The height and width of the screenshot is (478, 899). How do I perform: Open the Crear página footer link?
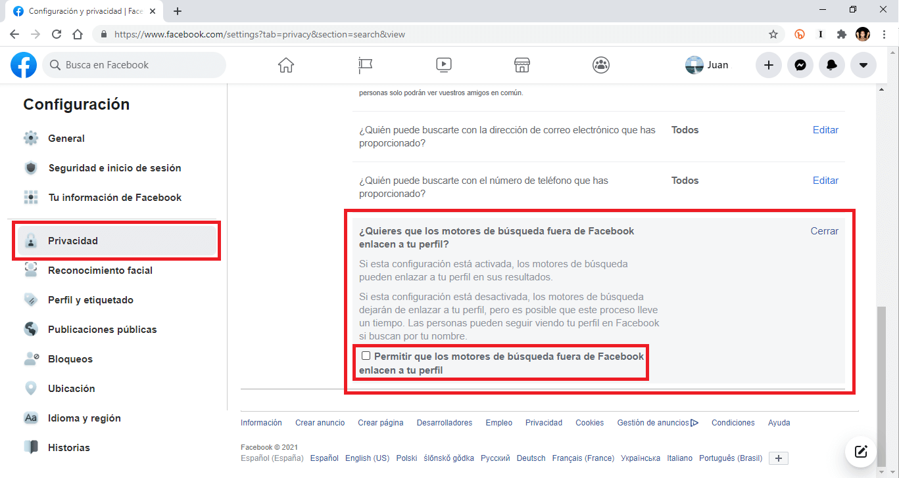click(x=381, y=423)
